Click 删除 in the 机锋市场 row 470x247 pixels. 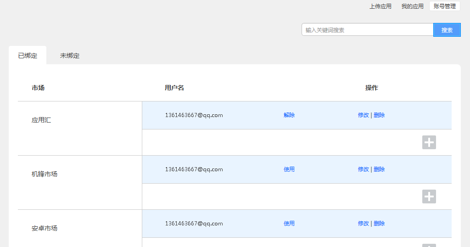pos(379,169)
